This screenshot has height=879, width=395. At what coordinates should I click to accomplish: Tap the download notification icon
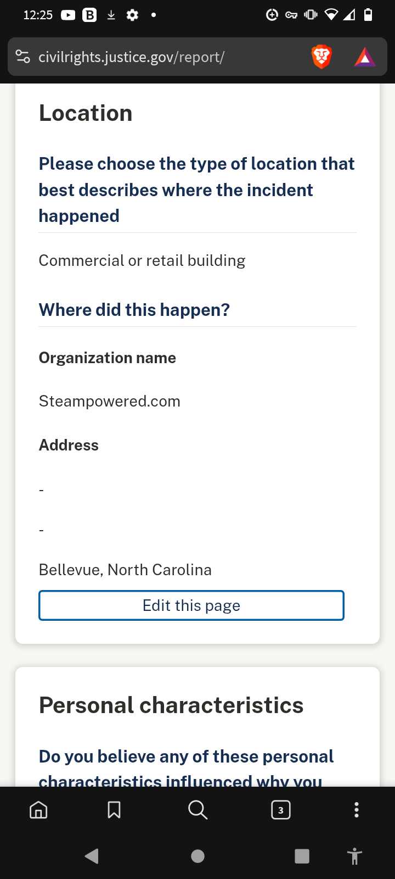(111, 15)
